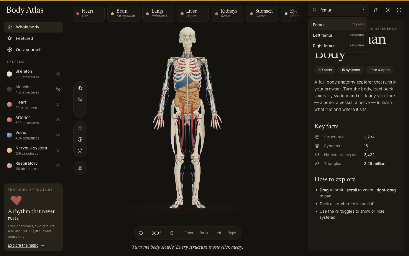Click into the femur search field

coord(338,10)
